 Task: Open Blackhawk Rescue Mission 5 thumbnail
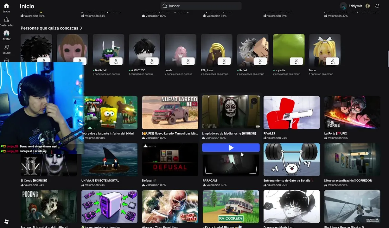click(352, 206)
